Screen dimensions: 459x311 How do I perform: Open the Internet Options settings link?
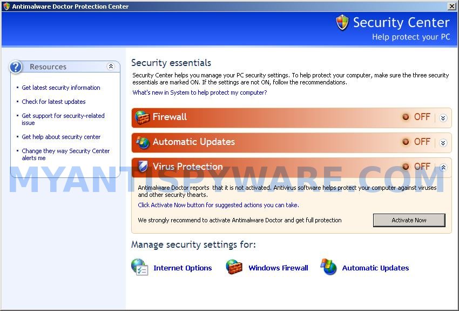coord(183,268)
